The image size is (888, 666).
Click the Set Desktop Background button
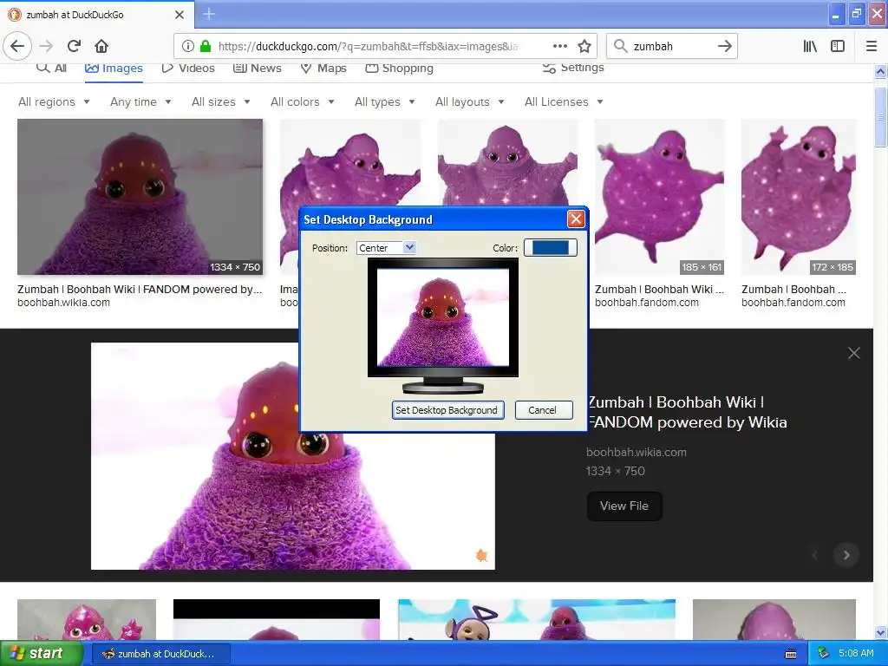point(448,410)
